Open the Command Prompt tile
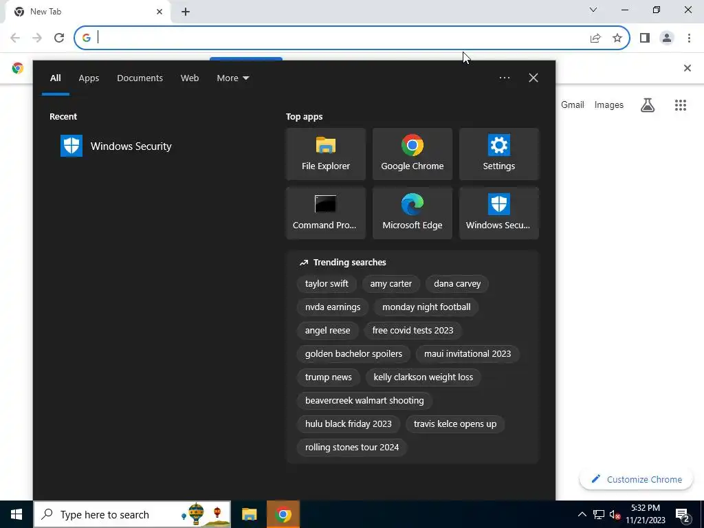704x528 pixels. [x=325, y=213]
